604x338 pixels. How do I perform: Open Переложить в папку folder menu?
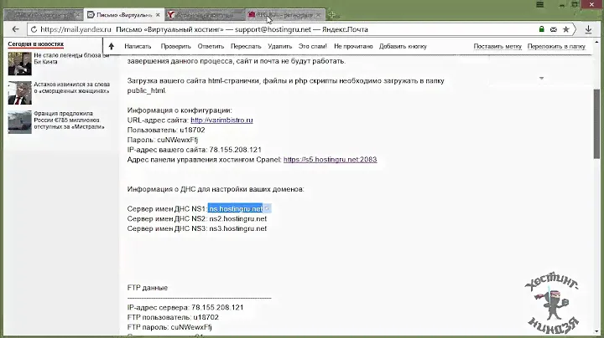[556, 47]
